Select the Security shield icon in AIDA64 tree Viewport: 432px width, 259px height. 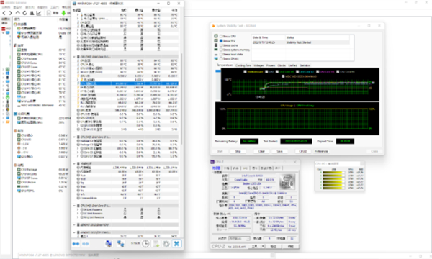(7, 109)
